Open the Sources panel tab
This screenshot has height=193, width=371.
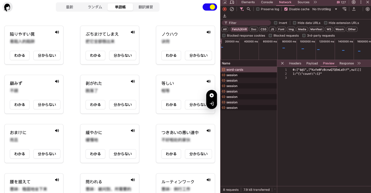coord(303,2)
